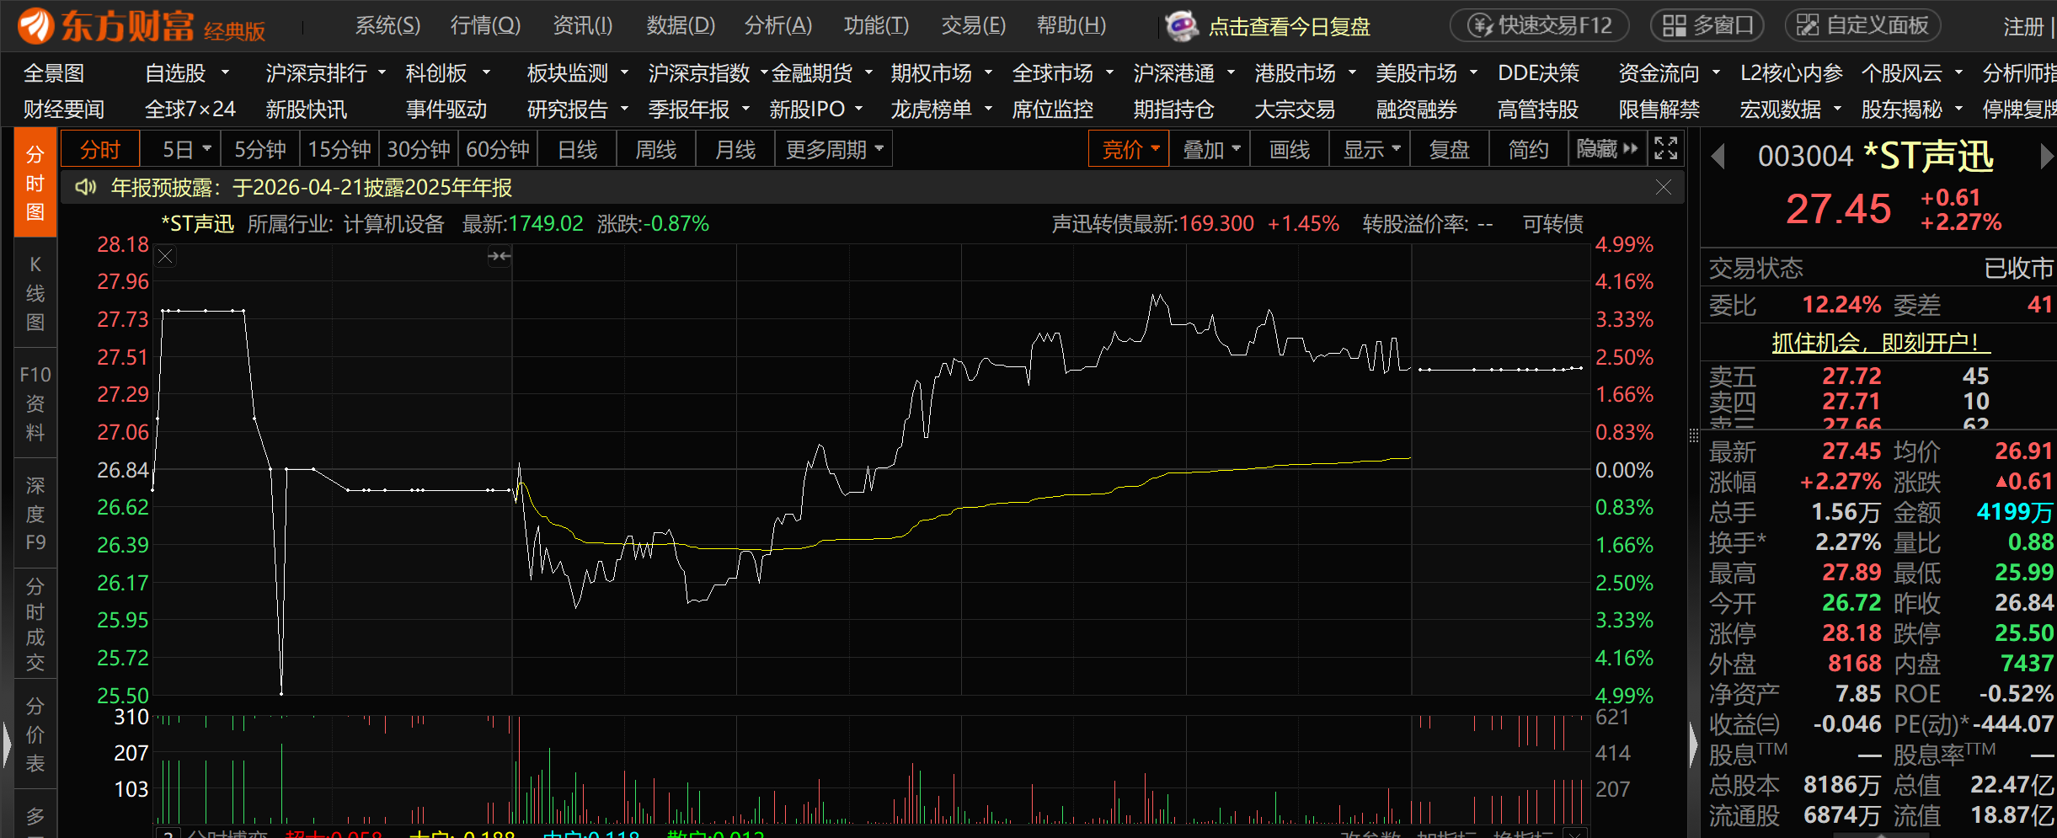Click the speaker icon beside annual report notice
The height and width of the screenshot is (838, 2057).
85,187
